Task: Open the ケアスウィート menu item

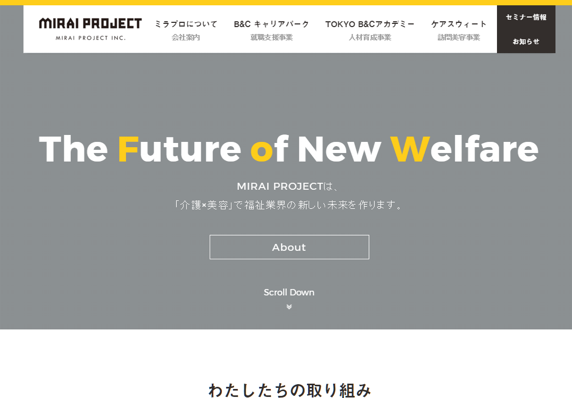Action: click(x=459, y=24)
